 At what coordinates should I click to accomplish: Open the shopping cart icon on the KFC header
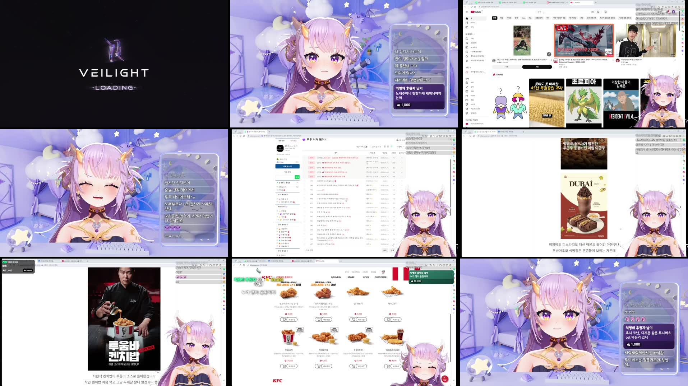point(383,273)
